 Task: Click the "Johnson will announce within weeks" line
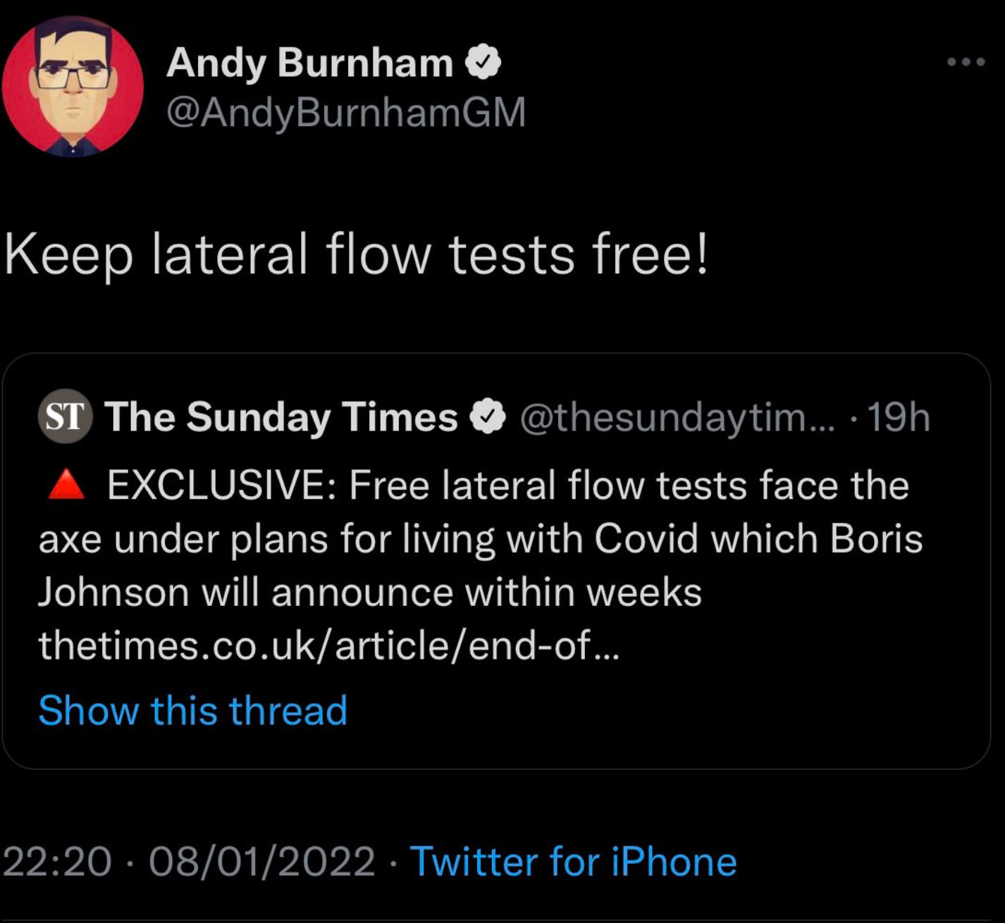coord(370,592)
